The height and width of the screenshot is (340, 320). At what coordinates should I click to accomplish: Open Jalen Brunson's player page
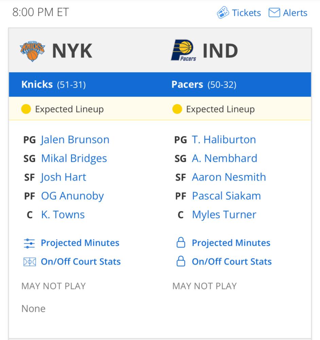click(x=75, y=139)
